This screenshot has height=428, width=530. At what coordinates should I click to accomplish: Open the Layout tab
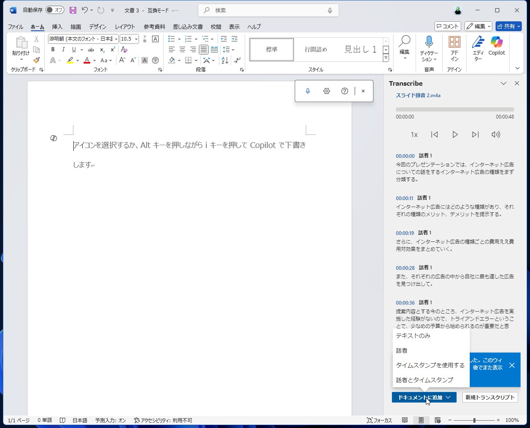125,27
